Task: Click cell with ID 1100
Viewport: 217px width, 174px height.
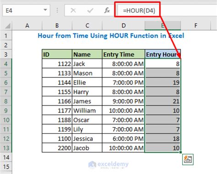Action: (57, 139)
